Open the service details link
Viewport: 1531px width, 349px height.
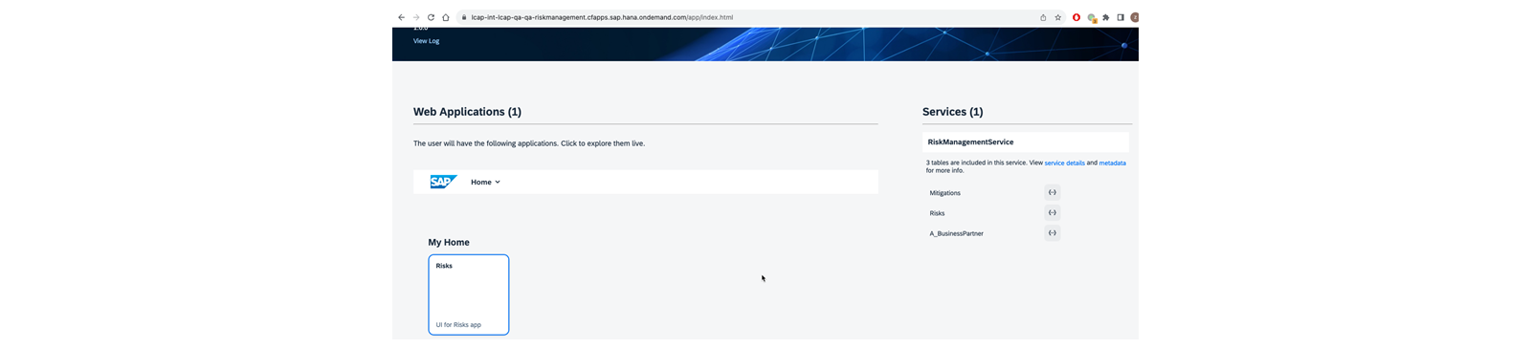point(1064,164)
